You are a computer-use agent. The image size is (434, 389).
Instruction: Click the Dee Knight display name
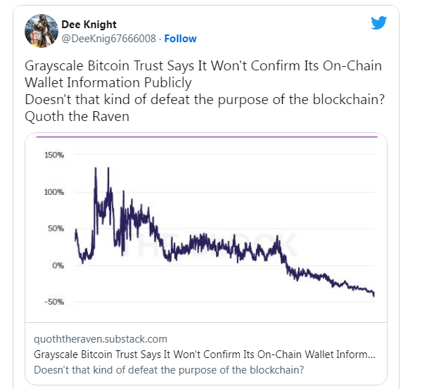click(x=89, y=25)
